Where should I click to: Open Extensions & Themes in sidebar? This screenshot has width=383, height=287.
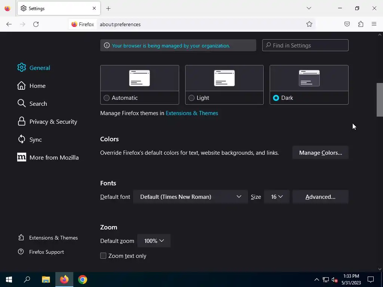point(48,238)
